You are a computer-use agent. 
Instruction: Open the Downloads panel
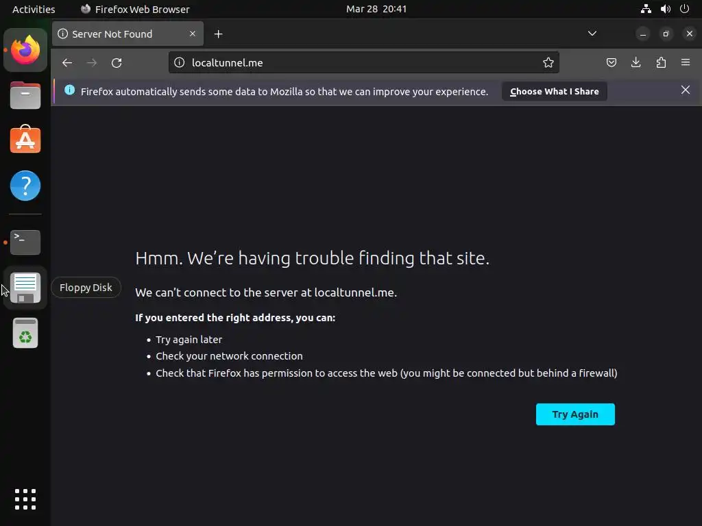[x=636, y=62]
